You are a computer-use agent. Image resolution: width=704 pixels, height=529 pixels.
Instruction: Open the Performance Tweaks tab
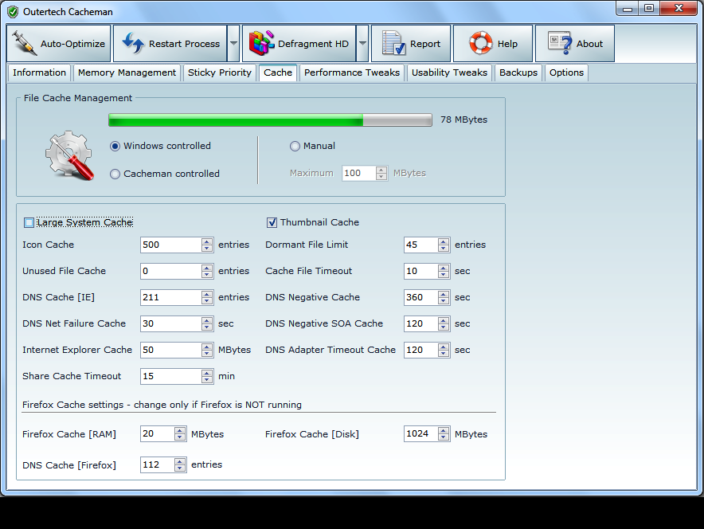pos(351,72)
